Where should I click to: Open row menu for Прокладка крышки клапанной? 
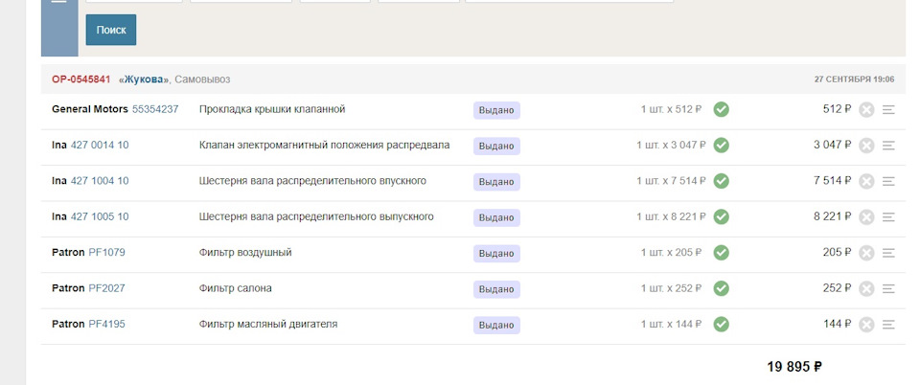(x=888, y=109)
